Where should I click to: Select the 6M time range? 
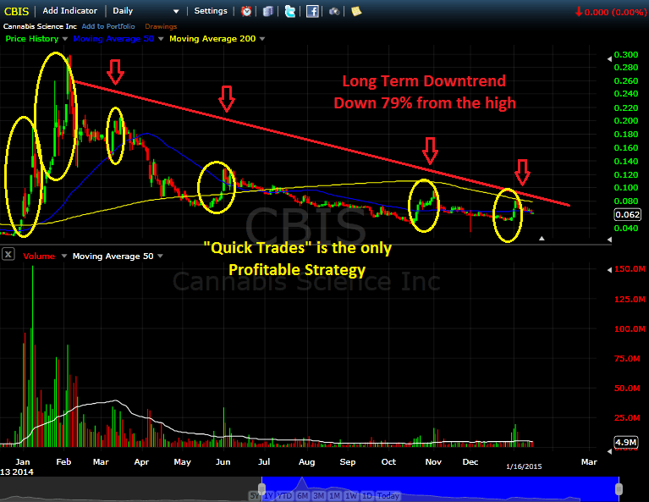pos(303,496)
